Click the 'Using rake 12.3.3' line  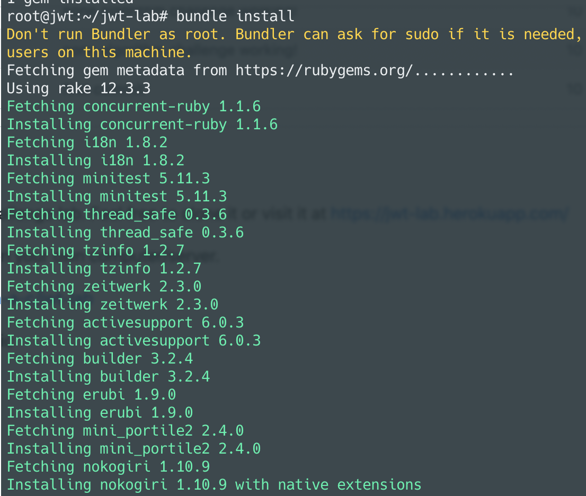(x=78, y=88)
